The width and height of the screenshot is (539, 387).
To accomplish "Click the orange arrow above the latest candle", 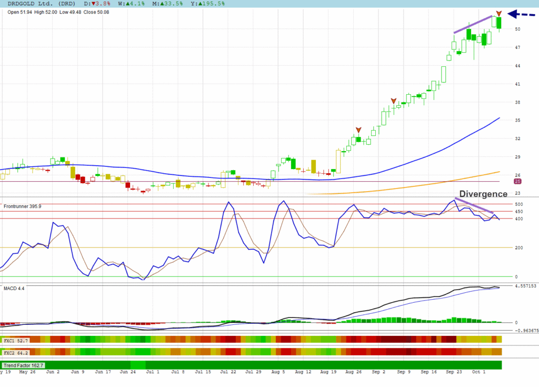I will pos(499,13).
